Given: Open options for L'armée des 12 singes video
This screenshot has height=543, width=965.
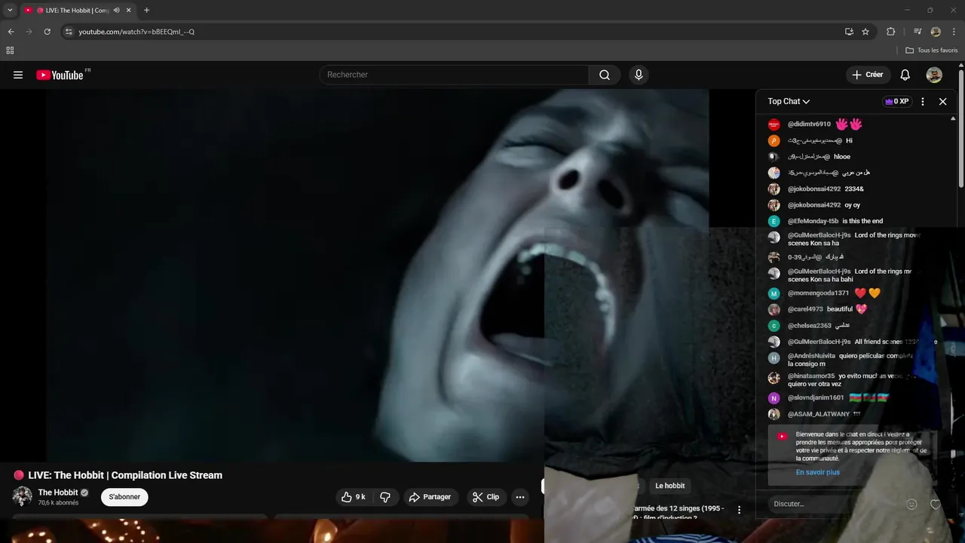Looking at the screenshot, I should 739,511.
